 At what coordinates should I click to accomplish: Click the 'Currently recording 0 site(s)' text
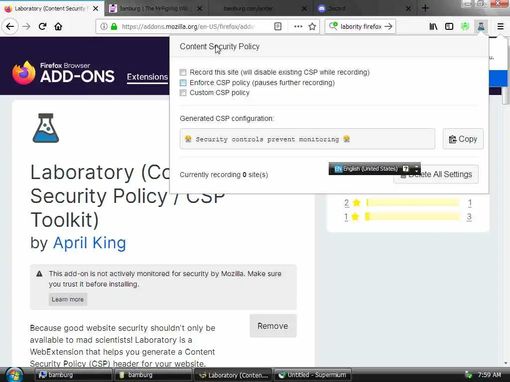point(224,175)
